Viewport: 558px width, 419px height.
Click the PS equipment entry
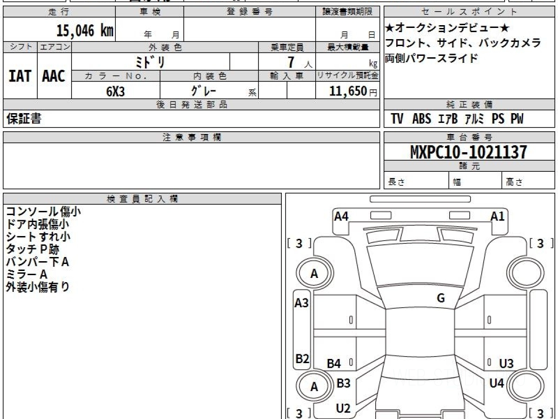498,119
